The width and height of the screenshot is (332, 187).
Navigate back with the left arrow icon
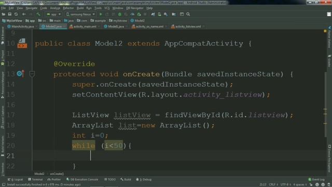[x=24, y=14]
